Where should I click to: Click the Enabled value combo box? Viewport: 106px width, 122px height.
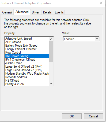pos(81,39)
